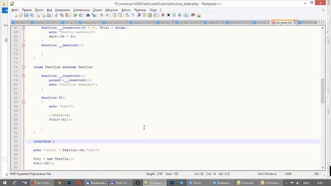The height and width of the screenshot is (186, 331).
Task: Paste from clipboard toolbar icon
Action: click(67, 15)
